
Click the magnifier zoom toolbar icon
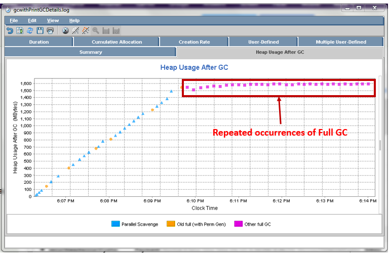click(96, 31)
